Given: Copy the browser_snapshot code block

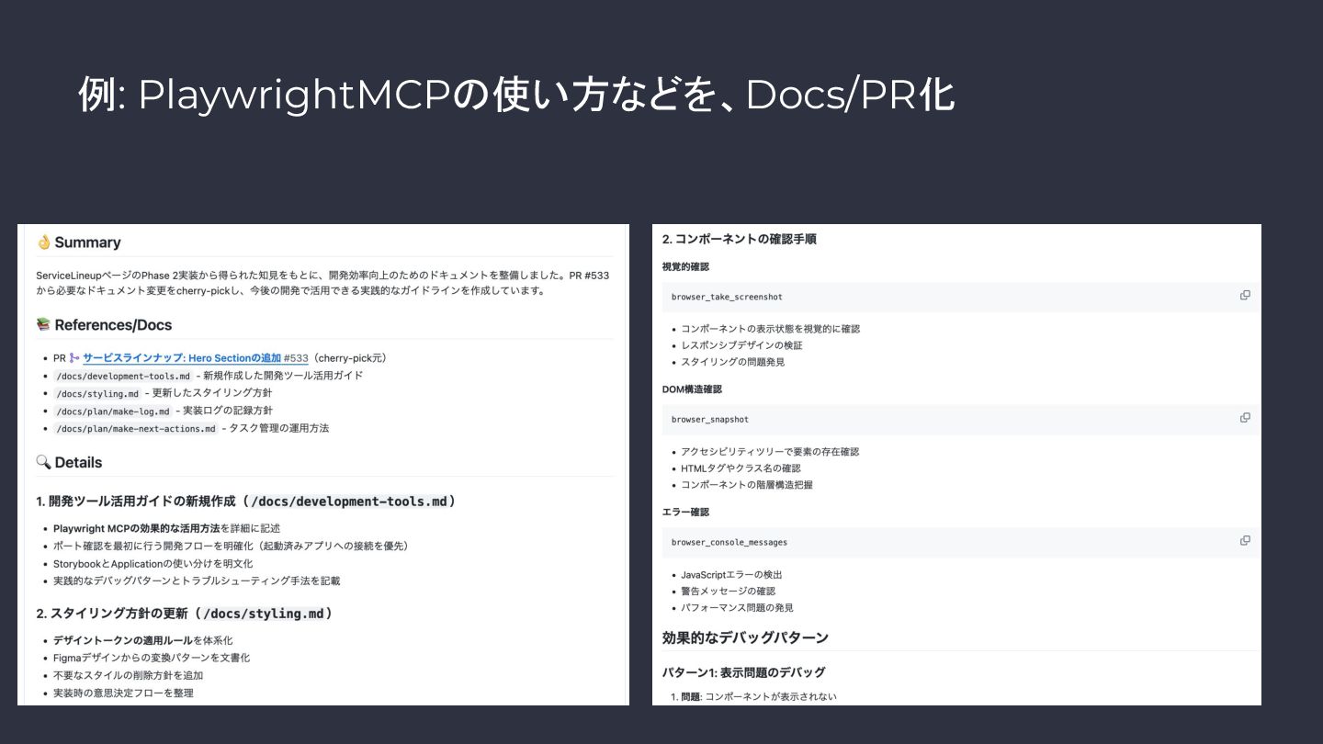Looking at the screenshot, I should [x=1245, y=417].
